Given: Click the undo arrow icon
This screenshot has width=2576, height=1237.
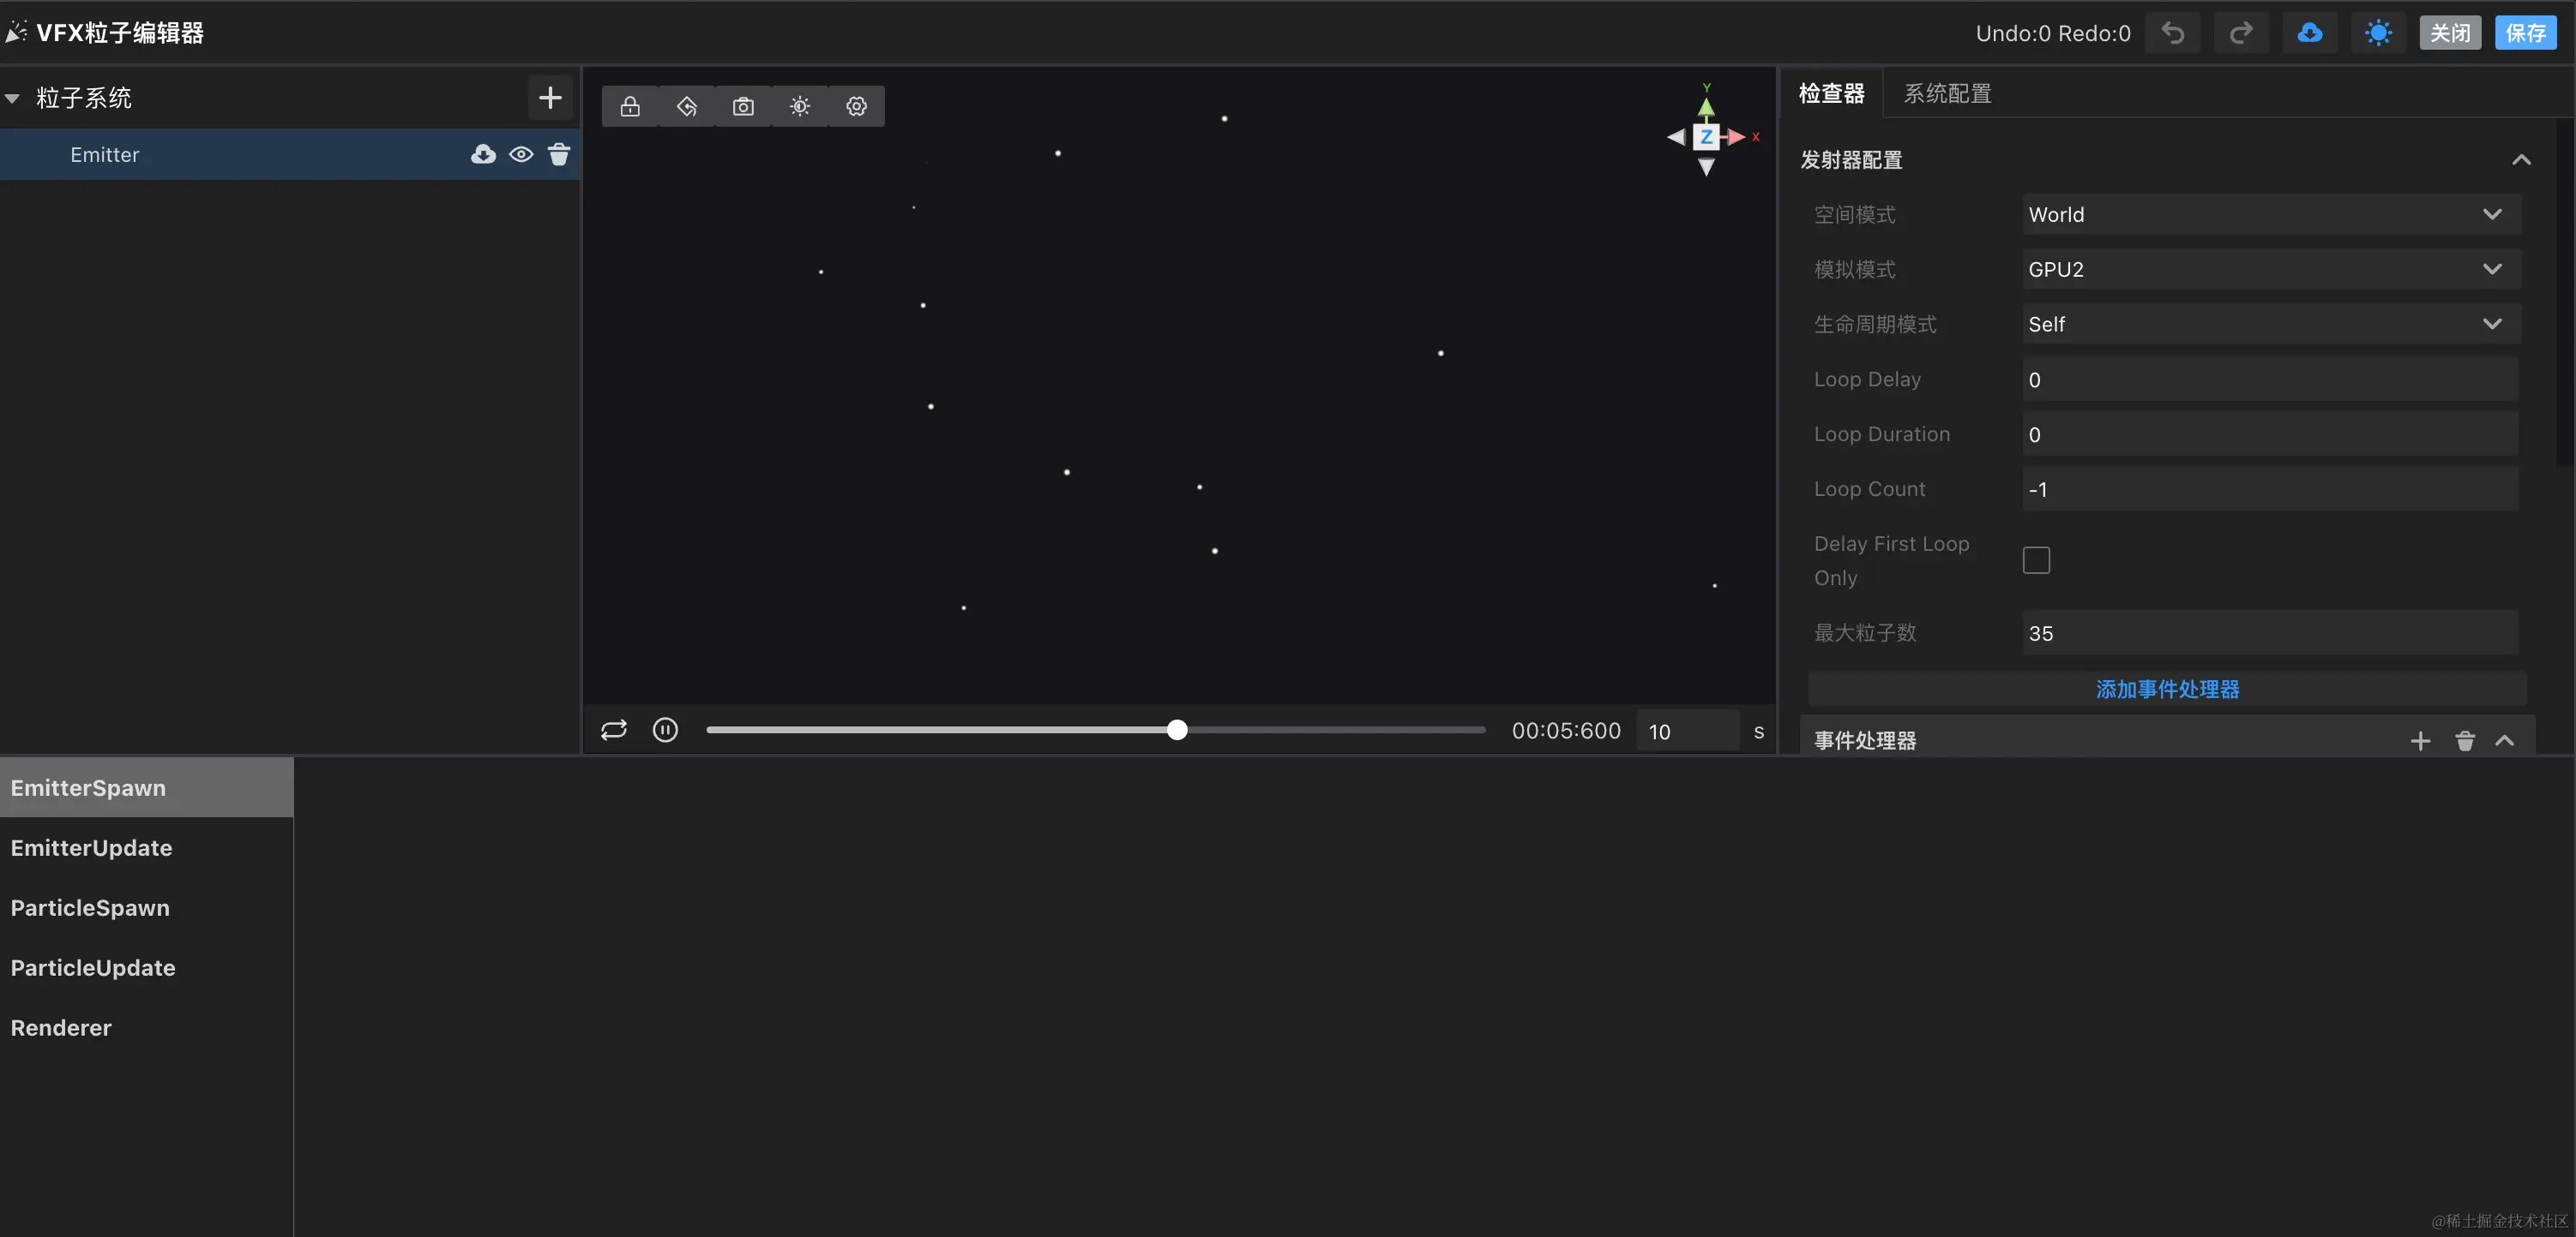Looking at the screenshot, I should (2172, 33).
